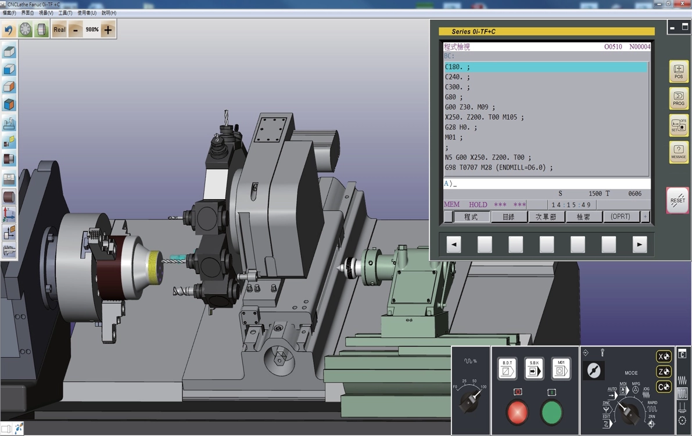
Task: Decrease zoom with the minus button
Action: tap(76, 30)
